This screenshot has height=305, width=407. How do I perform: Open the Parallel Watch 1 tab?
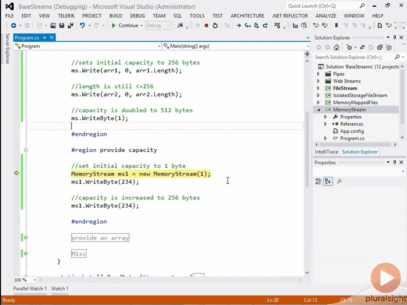point(30,288)
